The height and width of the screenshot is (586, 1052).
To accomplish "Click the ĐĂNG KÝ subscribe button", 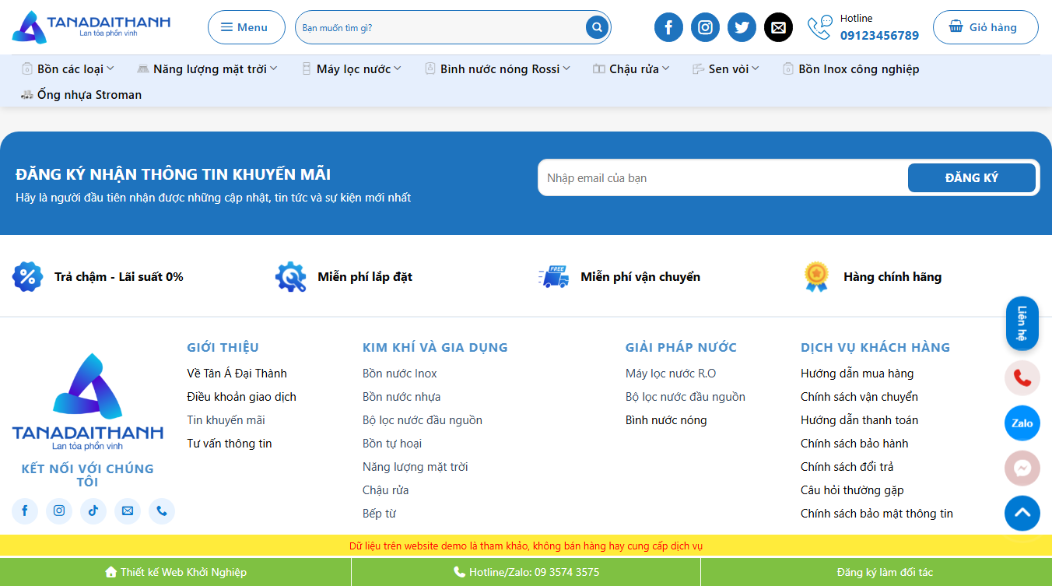I will (x=972, y=177).
